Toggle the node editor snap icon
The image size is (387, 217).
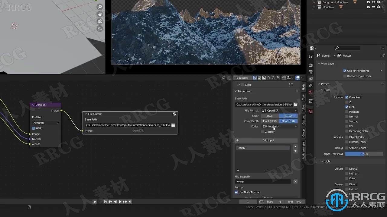pyautogui.click(x=284, y=78)
